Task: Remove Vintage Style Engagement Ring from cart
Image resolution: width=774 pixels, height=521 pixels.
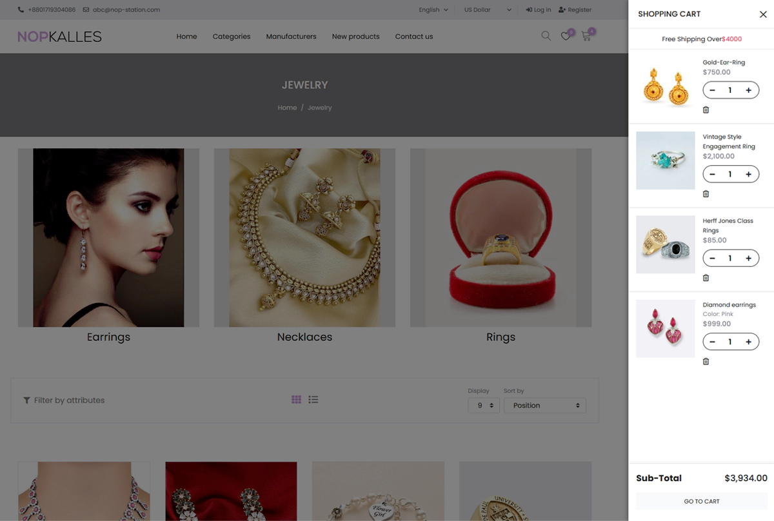Action: [706, 193]
